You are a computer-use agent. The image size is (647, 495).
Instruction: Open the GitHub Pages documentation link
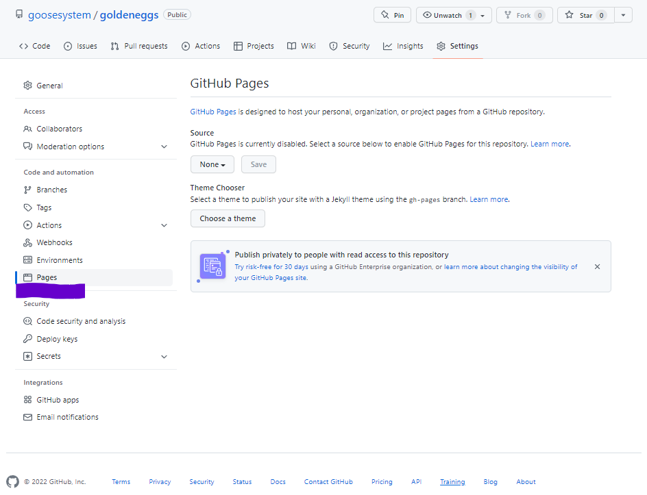pyautogui.click(x=213, y=112)
